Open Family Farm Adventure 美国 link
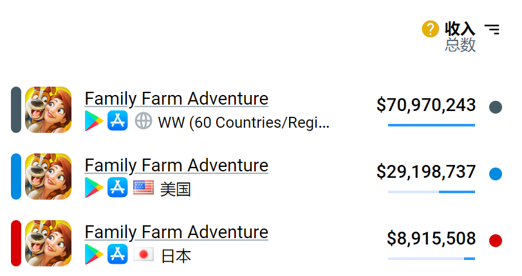The image size is (522, 276). click(x=176, y=166)
